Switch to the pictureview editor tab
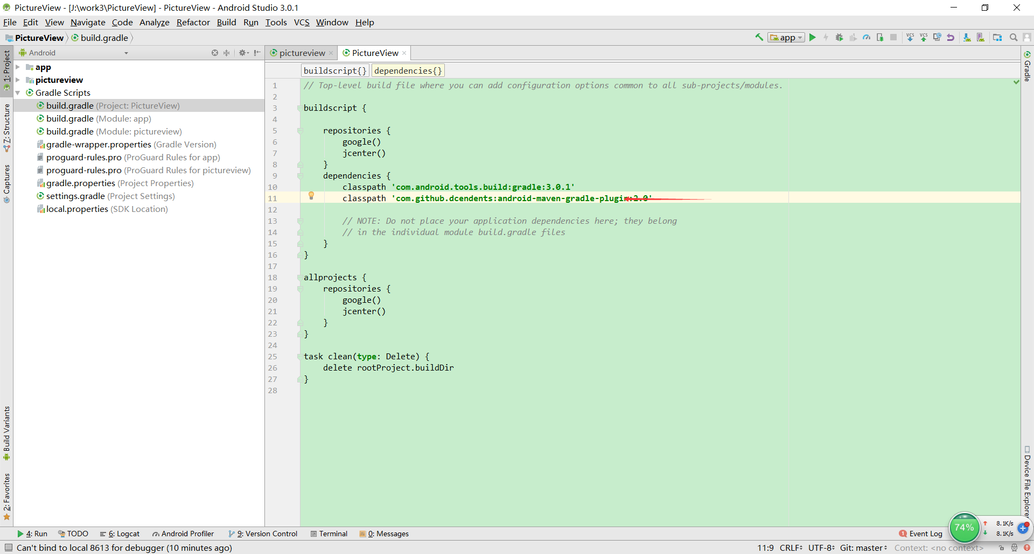The height and width of the screenshot is (554, 1034). pos(302,53)
